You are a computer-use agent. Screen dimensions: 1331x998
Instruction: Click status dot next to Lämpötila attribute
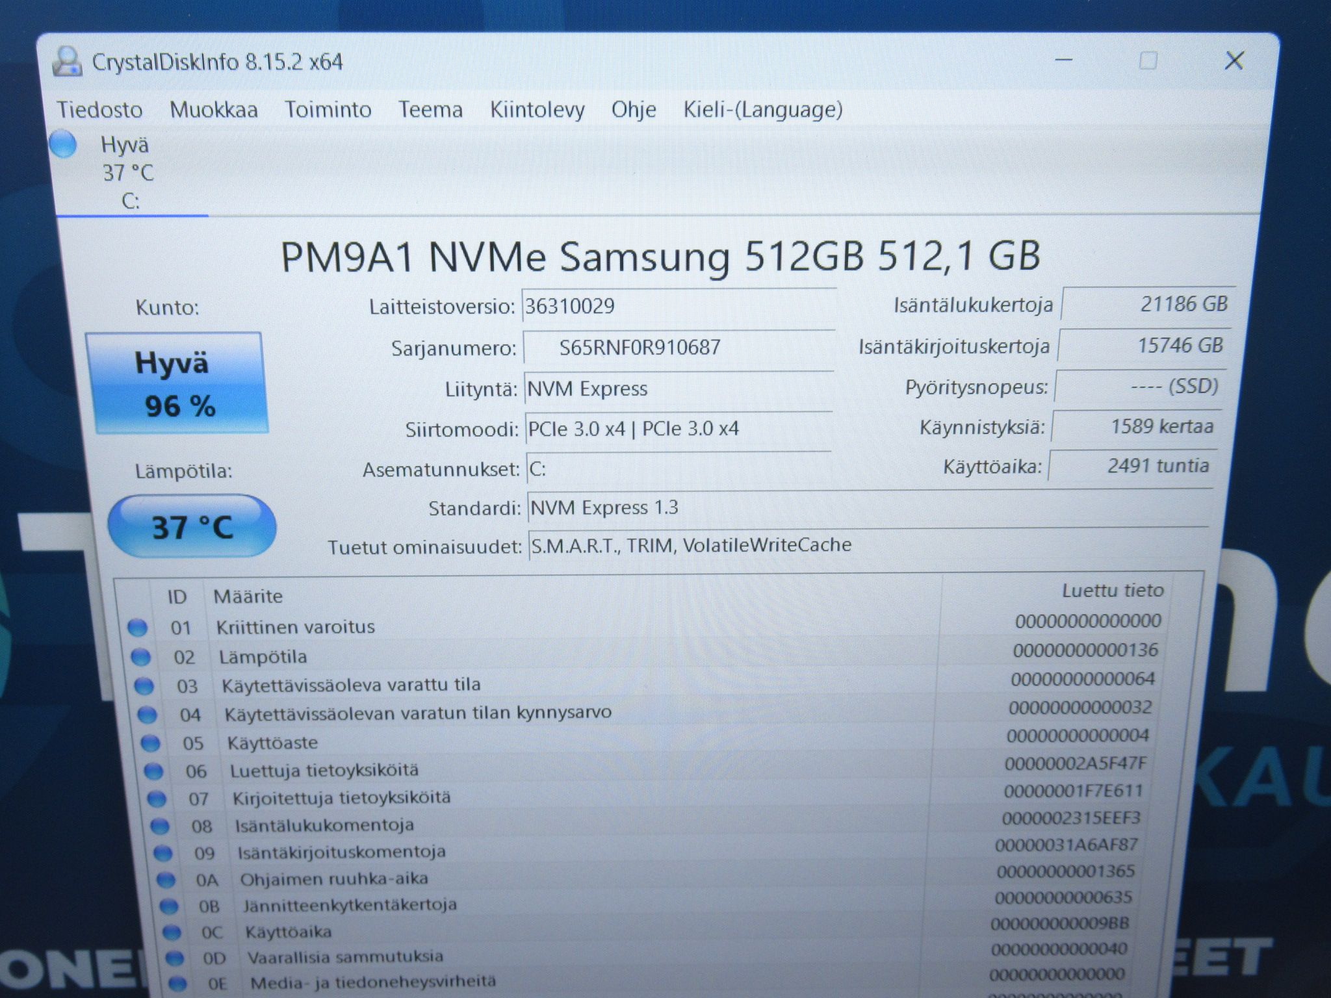coord(140,657)
